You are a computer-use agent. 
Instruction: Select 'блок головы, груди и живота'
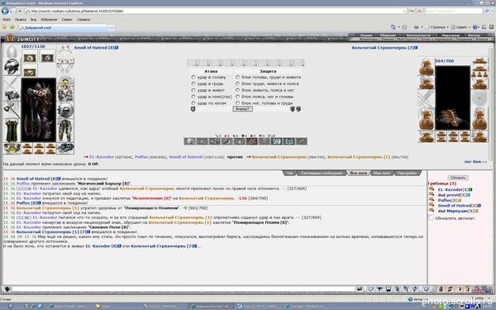237,77
